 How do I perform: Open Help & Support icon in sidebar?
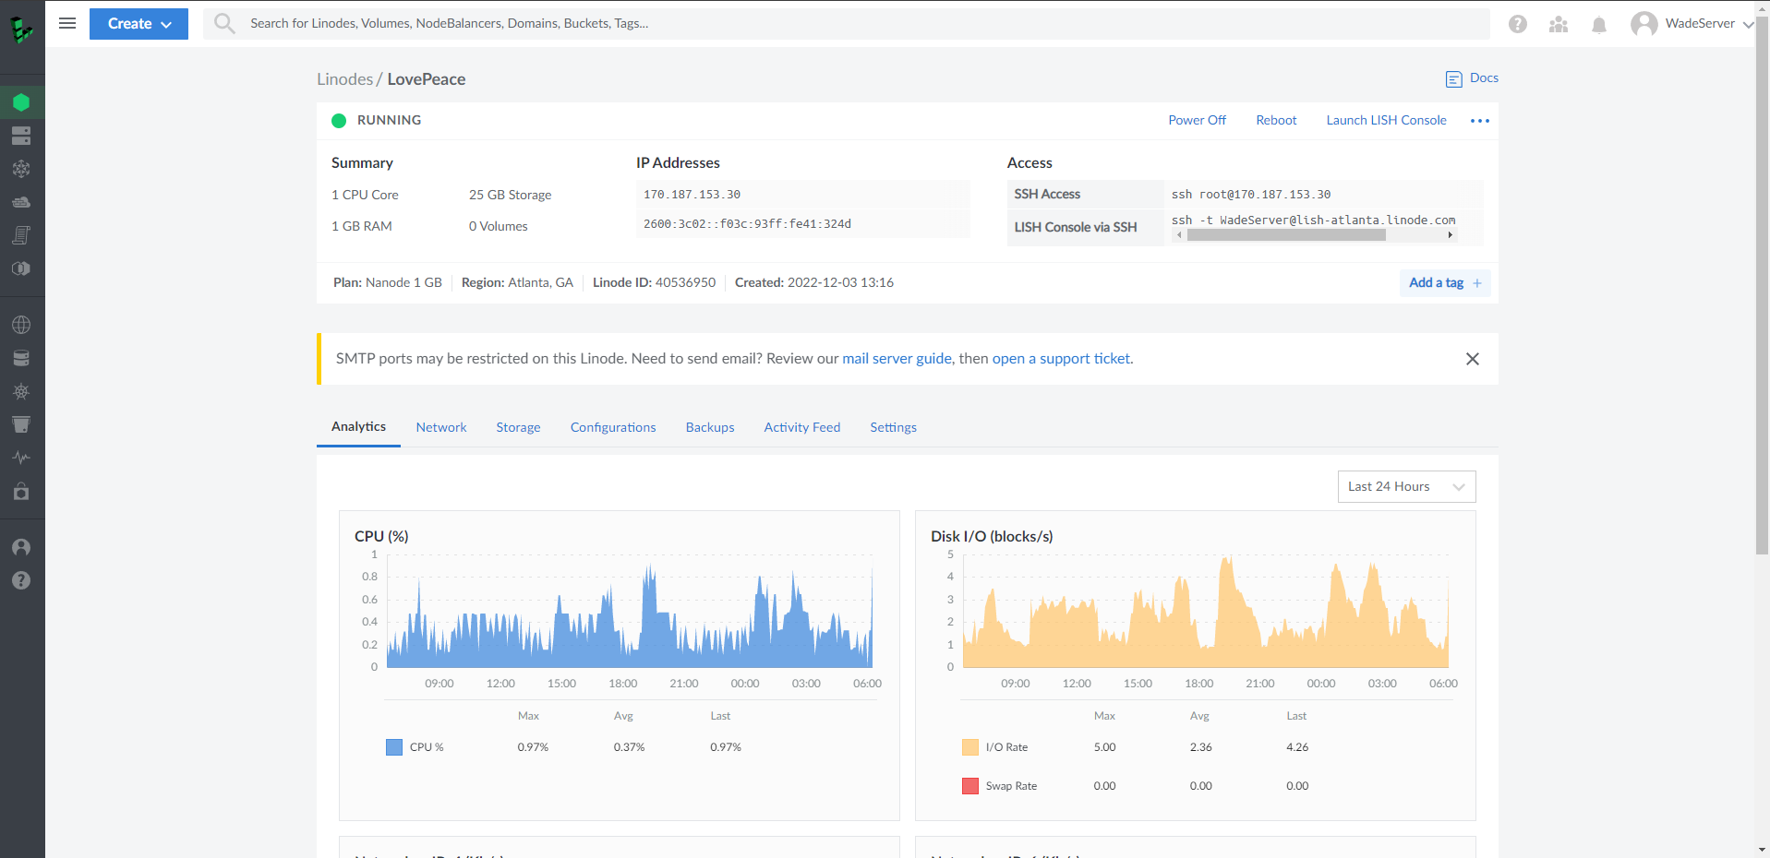point(21,580)
